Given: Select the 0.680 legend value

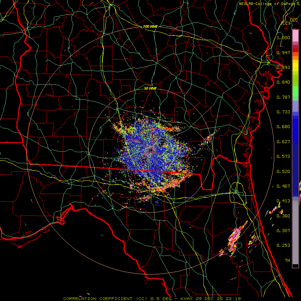Looking at the screenshot, I should [283, 126].
